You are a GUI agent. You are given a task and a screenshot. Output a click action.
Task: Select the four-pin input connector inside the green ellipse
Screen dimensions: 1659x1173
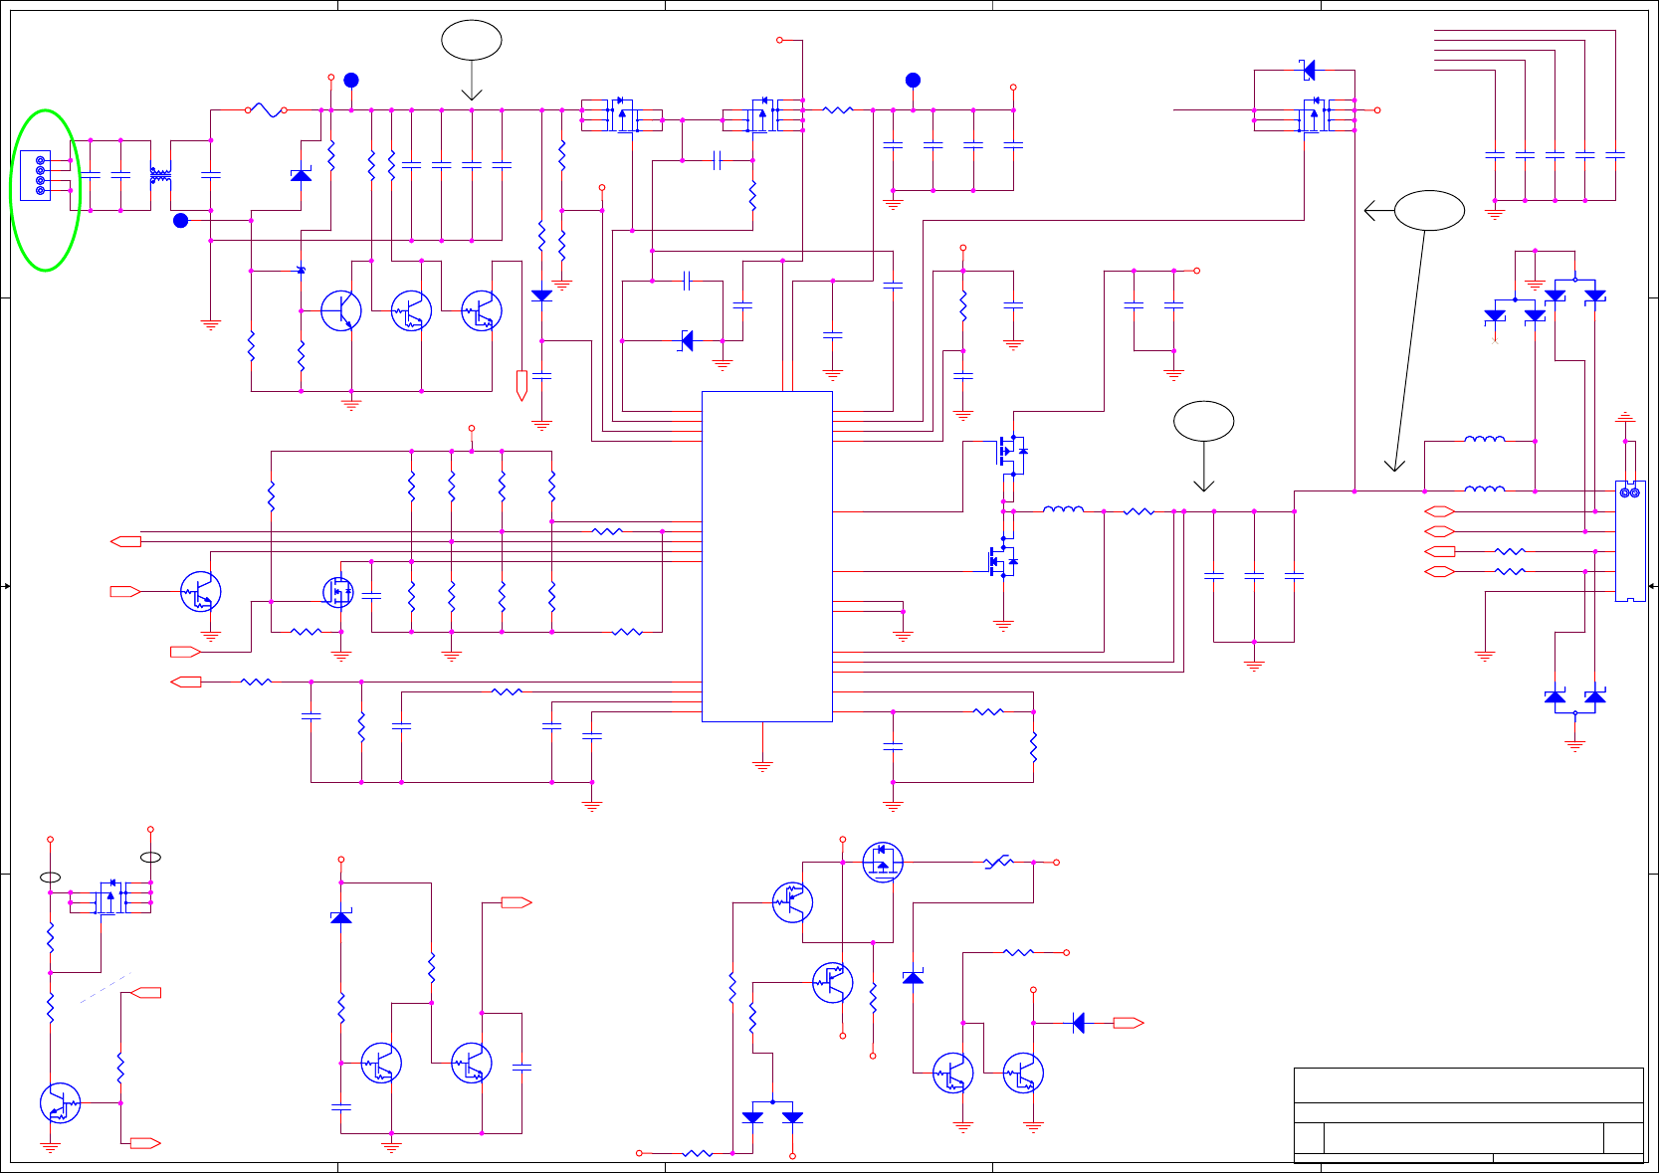pyautogui.click(x=36, y=175)
